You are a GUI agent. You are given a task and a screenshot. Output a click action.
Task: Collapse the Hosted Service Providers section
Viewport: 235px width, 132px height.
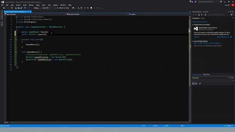point(193,25)
